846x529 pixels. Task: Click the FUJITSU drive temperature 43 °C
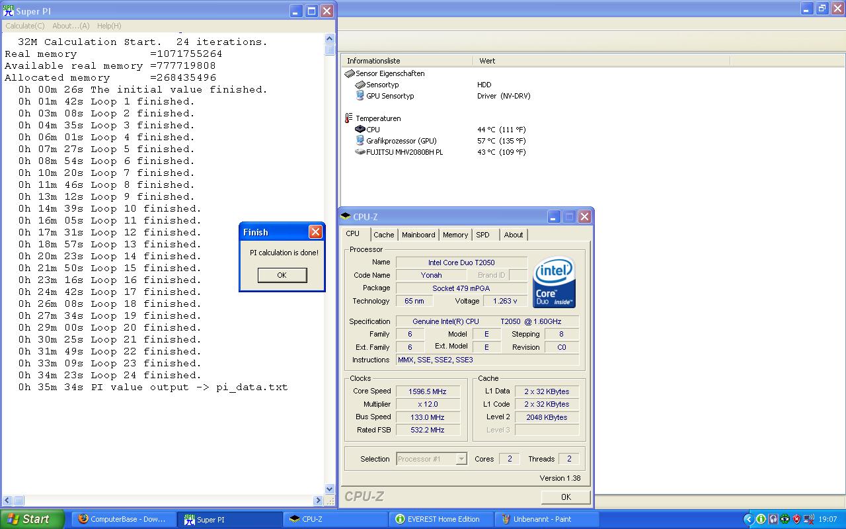pyautogui.click(x=501, y=152)
